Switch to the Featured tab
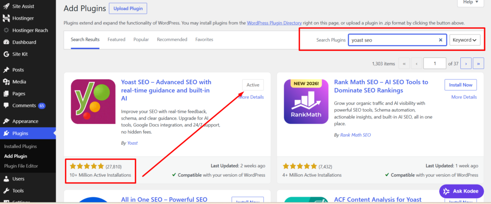 (x=117, y=40)
